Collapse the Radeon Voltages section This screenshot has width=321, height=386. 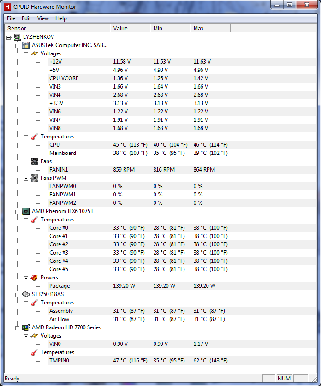click(26, 336)
